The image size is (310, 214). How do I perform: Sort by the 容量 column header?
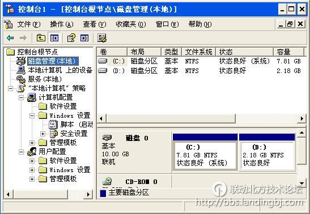coord(289,52)
